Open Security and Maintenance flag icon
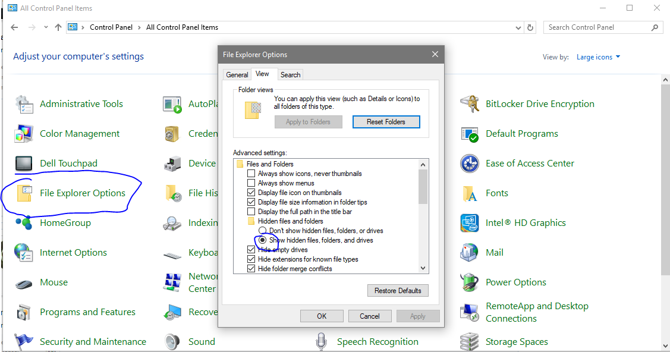This screenshot has width=670, height=352. click(24, 342)
